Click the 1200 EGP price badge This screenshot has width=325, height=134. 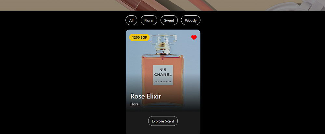(x=139, y=37)
